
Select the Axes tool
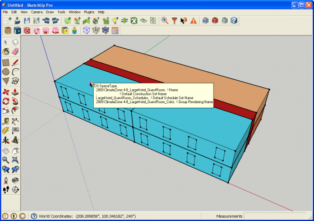pyautogui.click(x=6, y=140)
